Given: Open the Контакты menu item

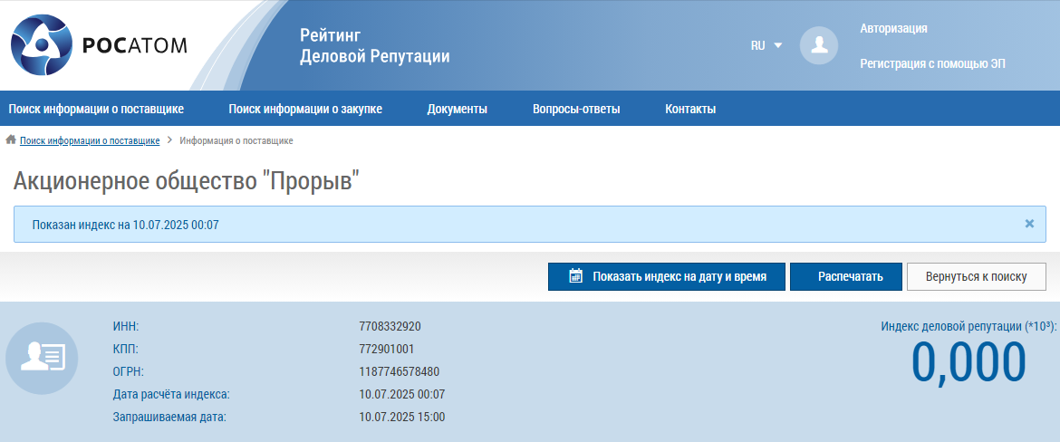Looking at the screenshot, I should pyautogui.click(x=690, y=109).
